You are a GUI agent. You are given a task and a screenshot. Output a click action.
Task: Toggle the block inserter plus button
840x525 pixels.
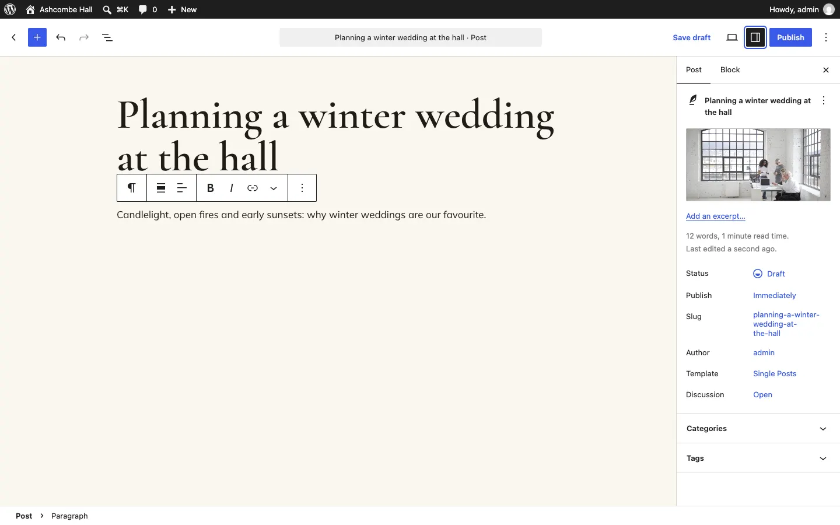pyautogui.click(x=37, y=37)
